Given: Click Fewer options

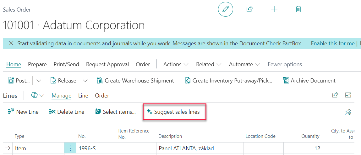Looking at the screenshot, I should [x=285, y=65].
